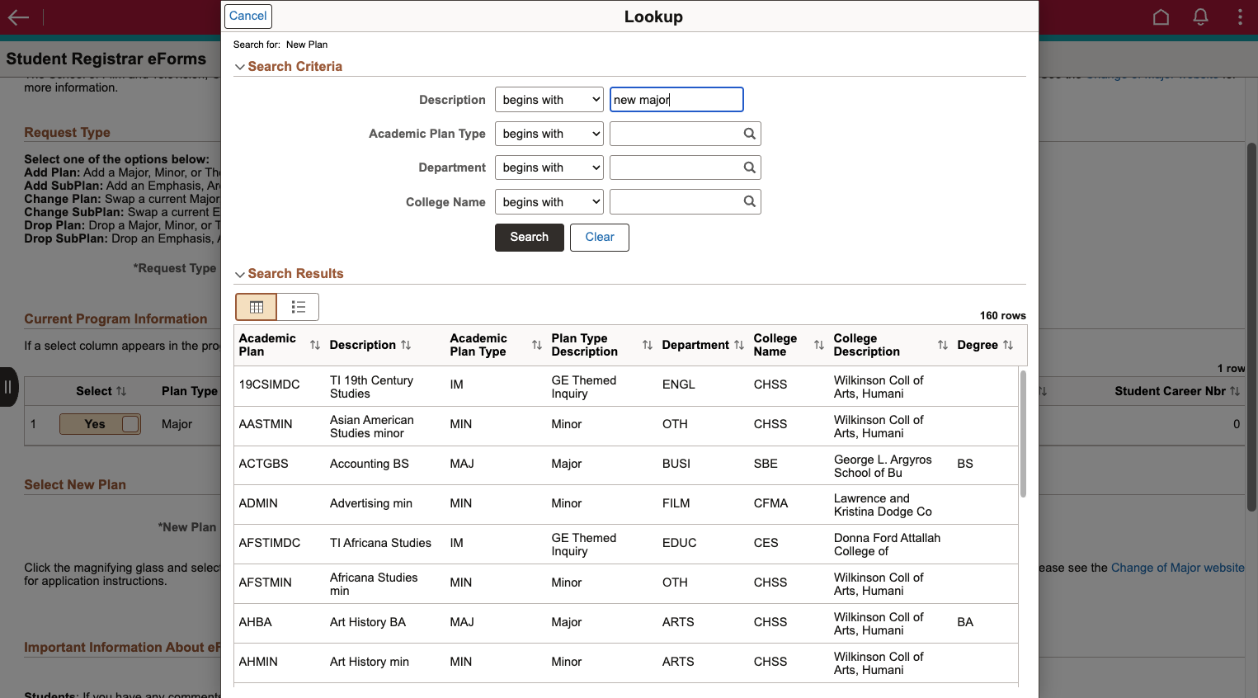Switch results to list view
Viewport: 1258px width, 698px height.
click(x=299, y=307)
